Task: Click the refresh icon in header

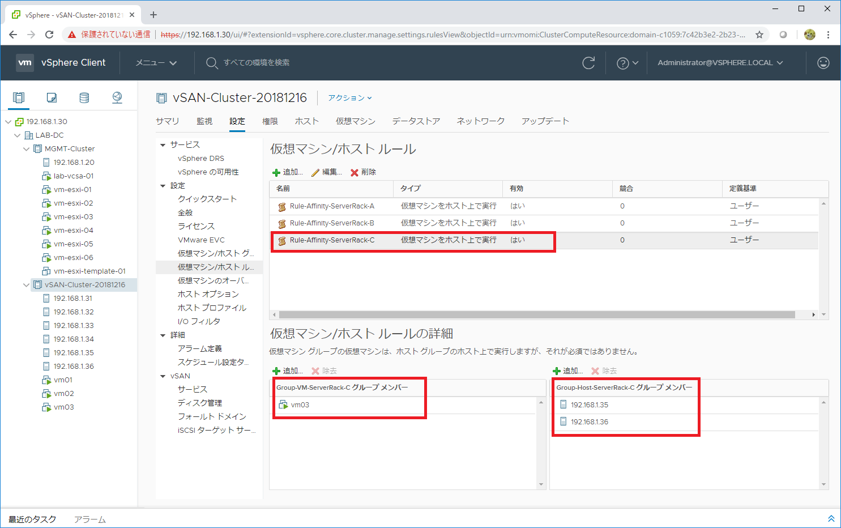Action: [589, 63]
